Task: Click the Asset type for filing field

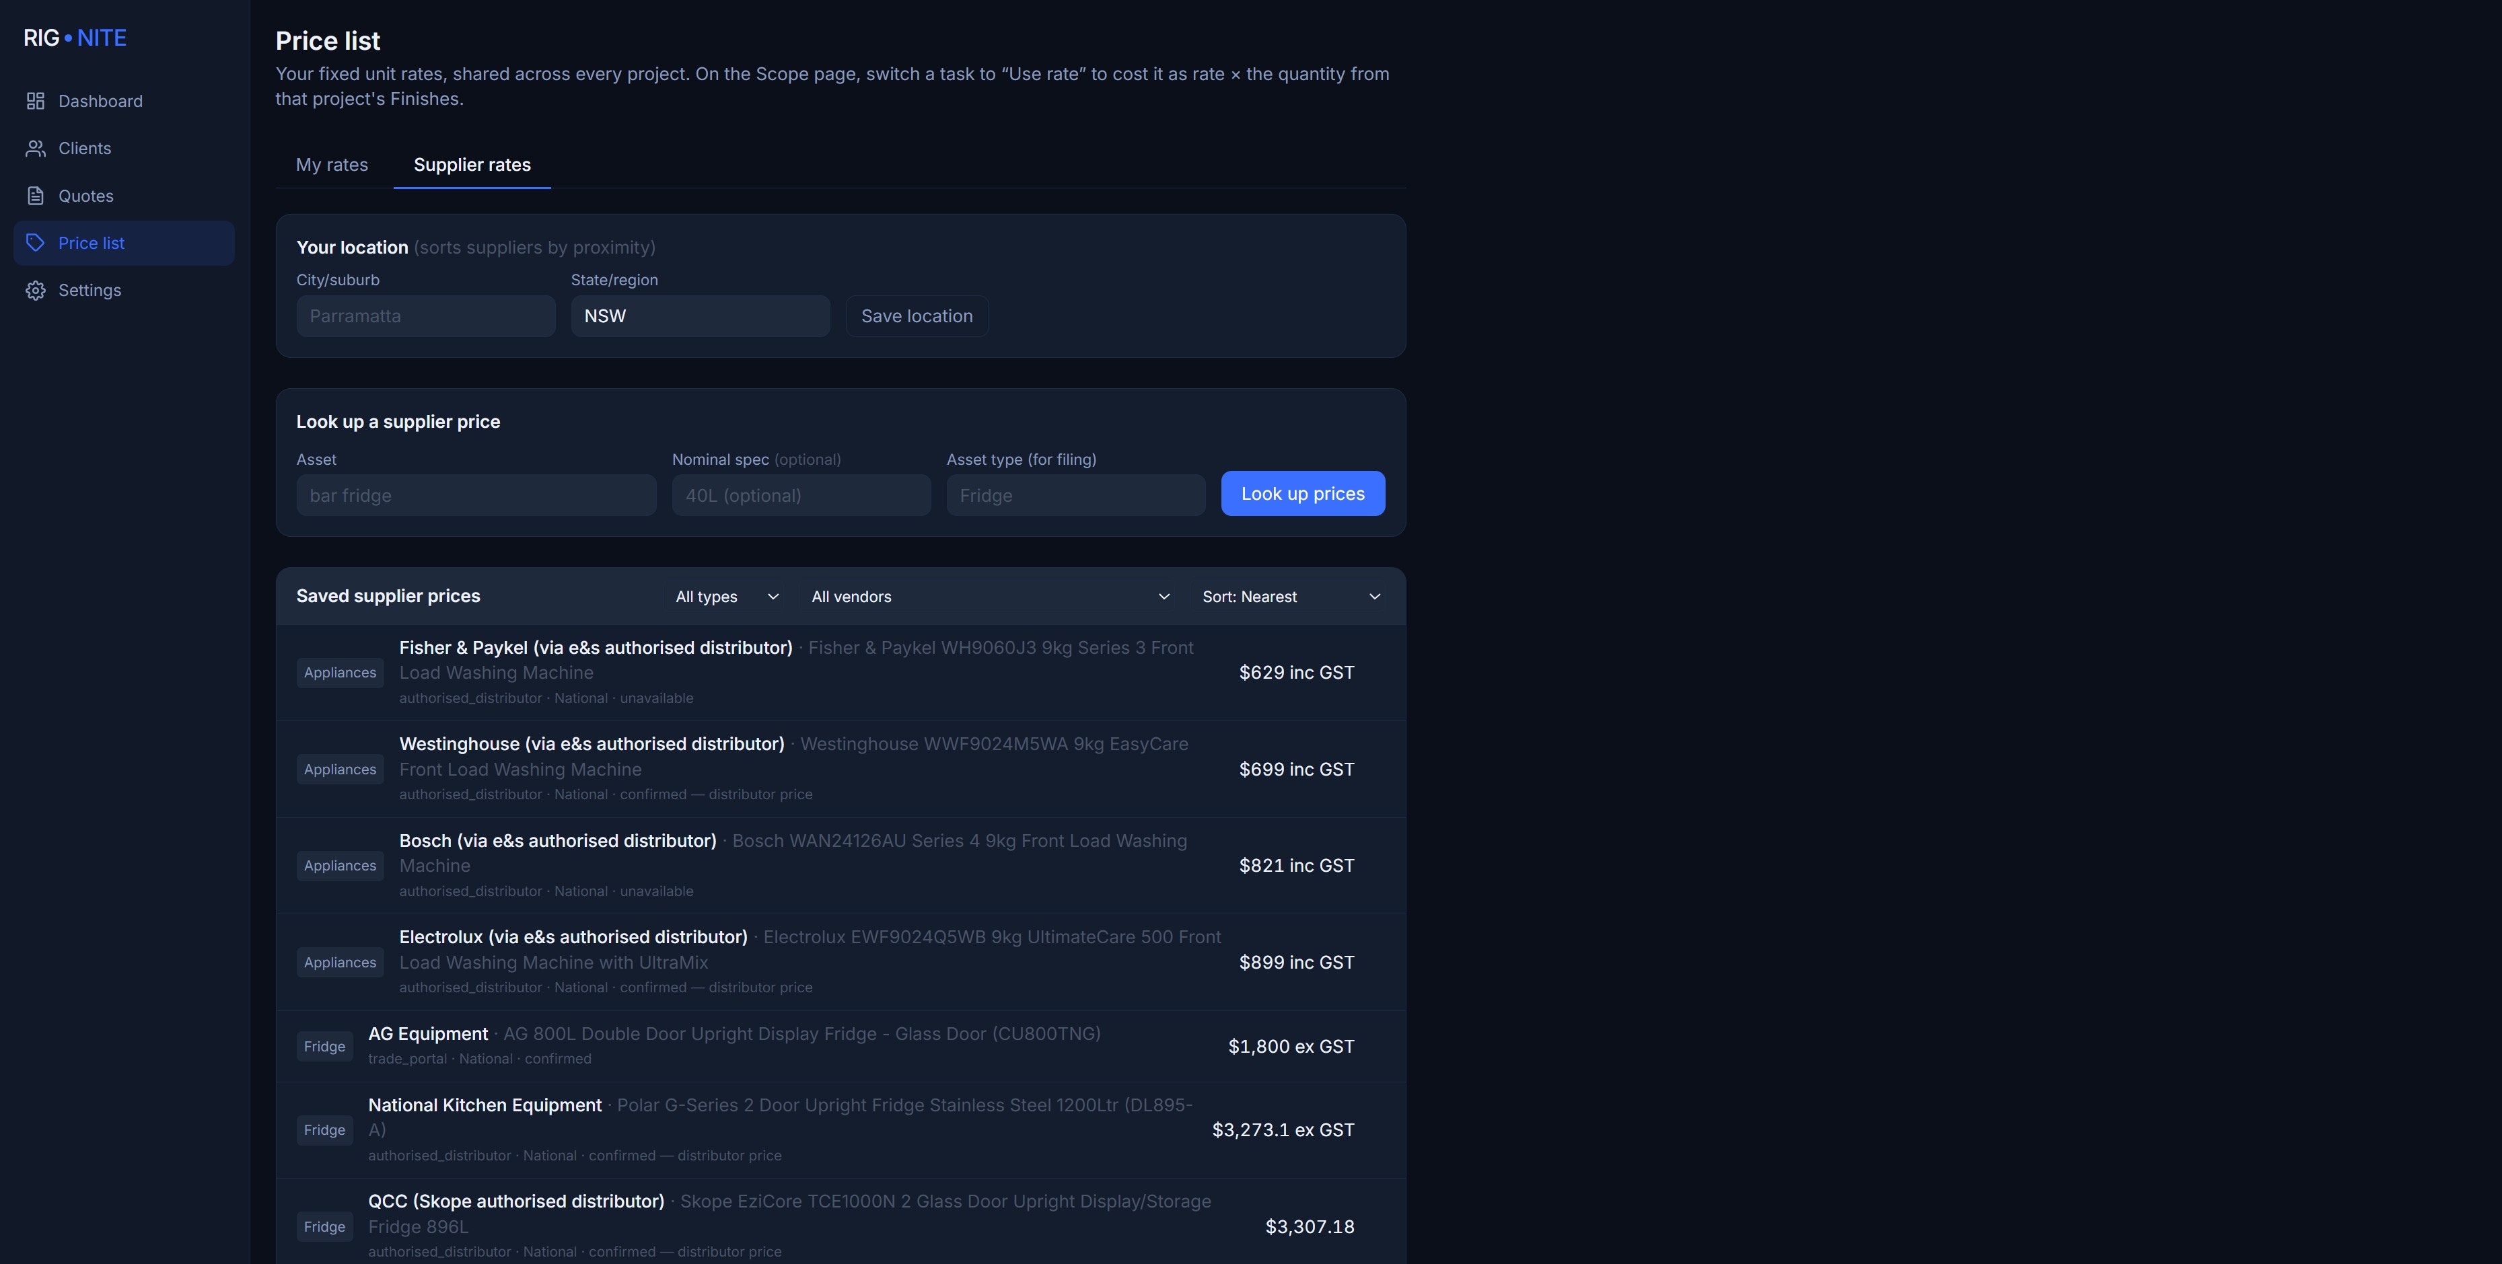Action: tap(1076, 496)
